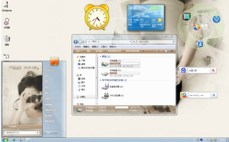Image resolution: width=229 pixels, height=142 pixels.
Task: Open the 编辑(E) menu
Action: (86, 47)
